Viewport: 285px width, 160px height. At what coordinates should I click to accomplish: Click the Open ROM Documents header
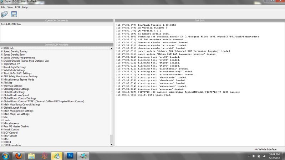coord(56,20)
